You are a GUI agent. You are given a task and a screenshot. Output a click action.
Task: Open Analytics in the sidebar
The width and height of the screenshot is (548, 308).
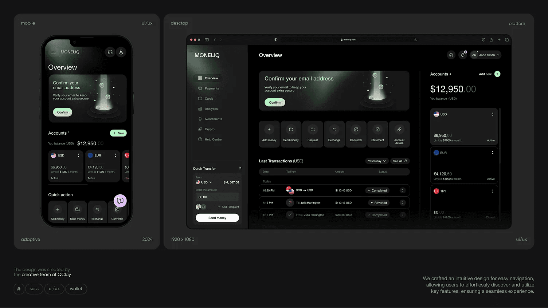(208, 108)
